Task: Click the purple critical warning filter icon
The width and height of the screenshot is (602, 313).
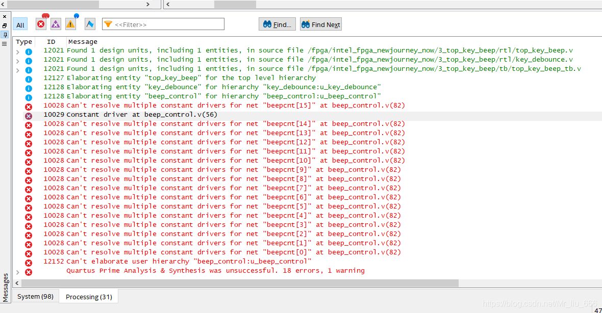Action: coord(55,23)
